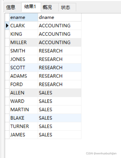The width and height of the screenshot is (121, 158).
Task: Click the row selector beside WARD
Action: 7,101
